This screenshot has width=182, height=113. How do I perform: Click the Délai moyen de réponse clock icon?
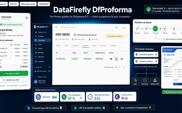[90, 97]
